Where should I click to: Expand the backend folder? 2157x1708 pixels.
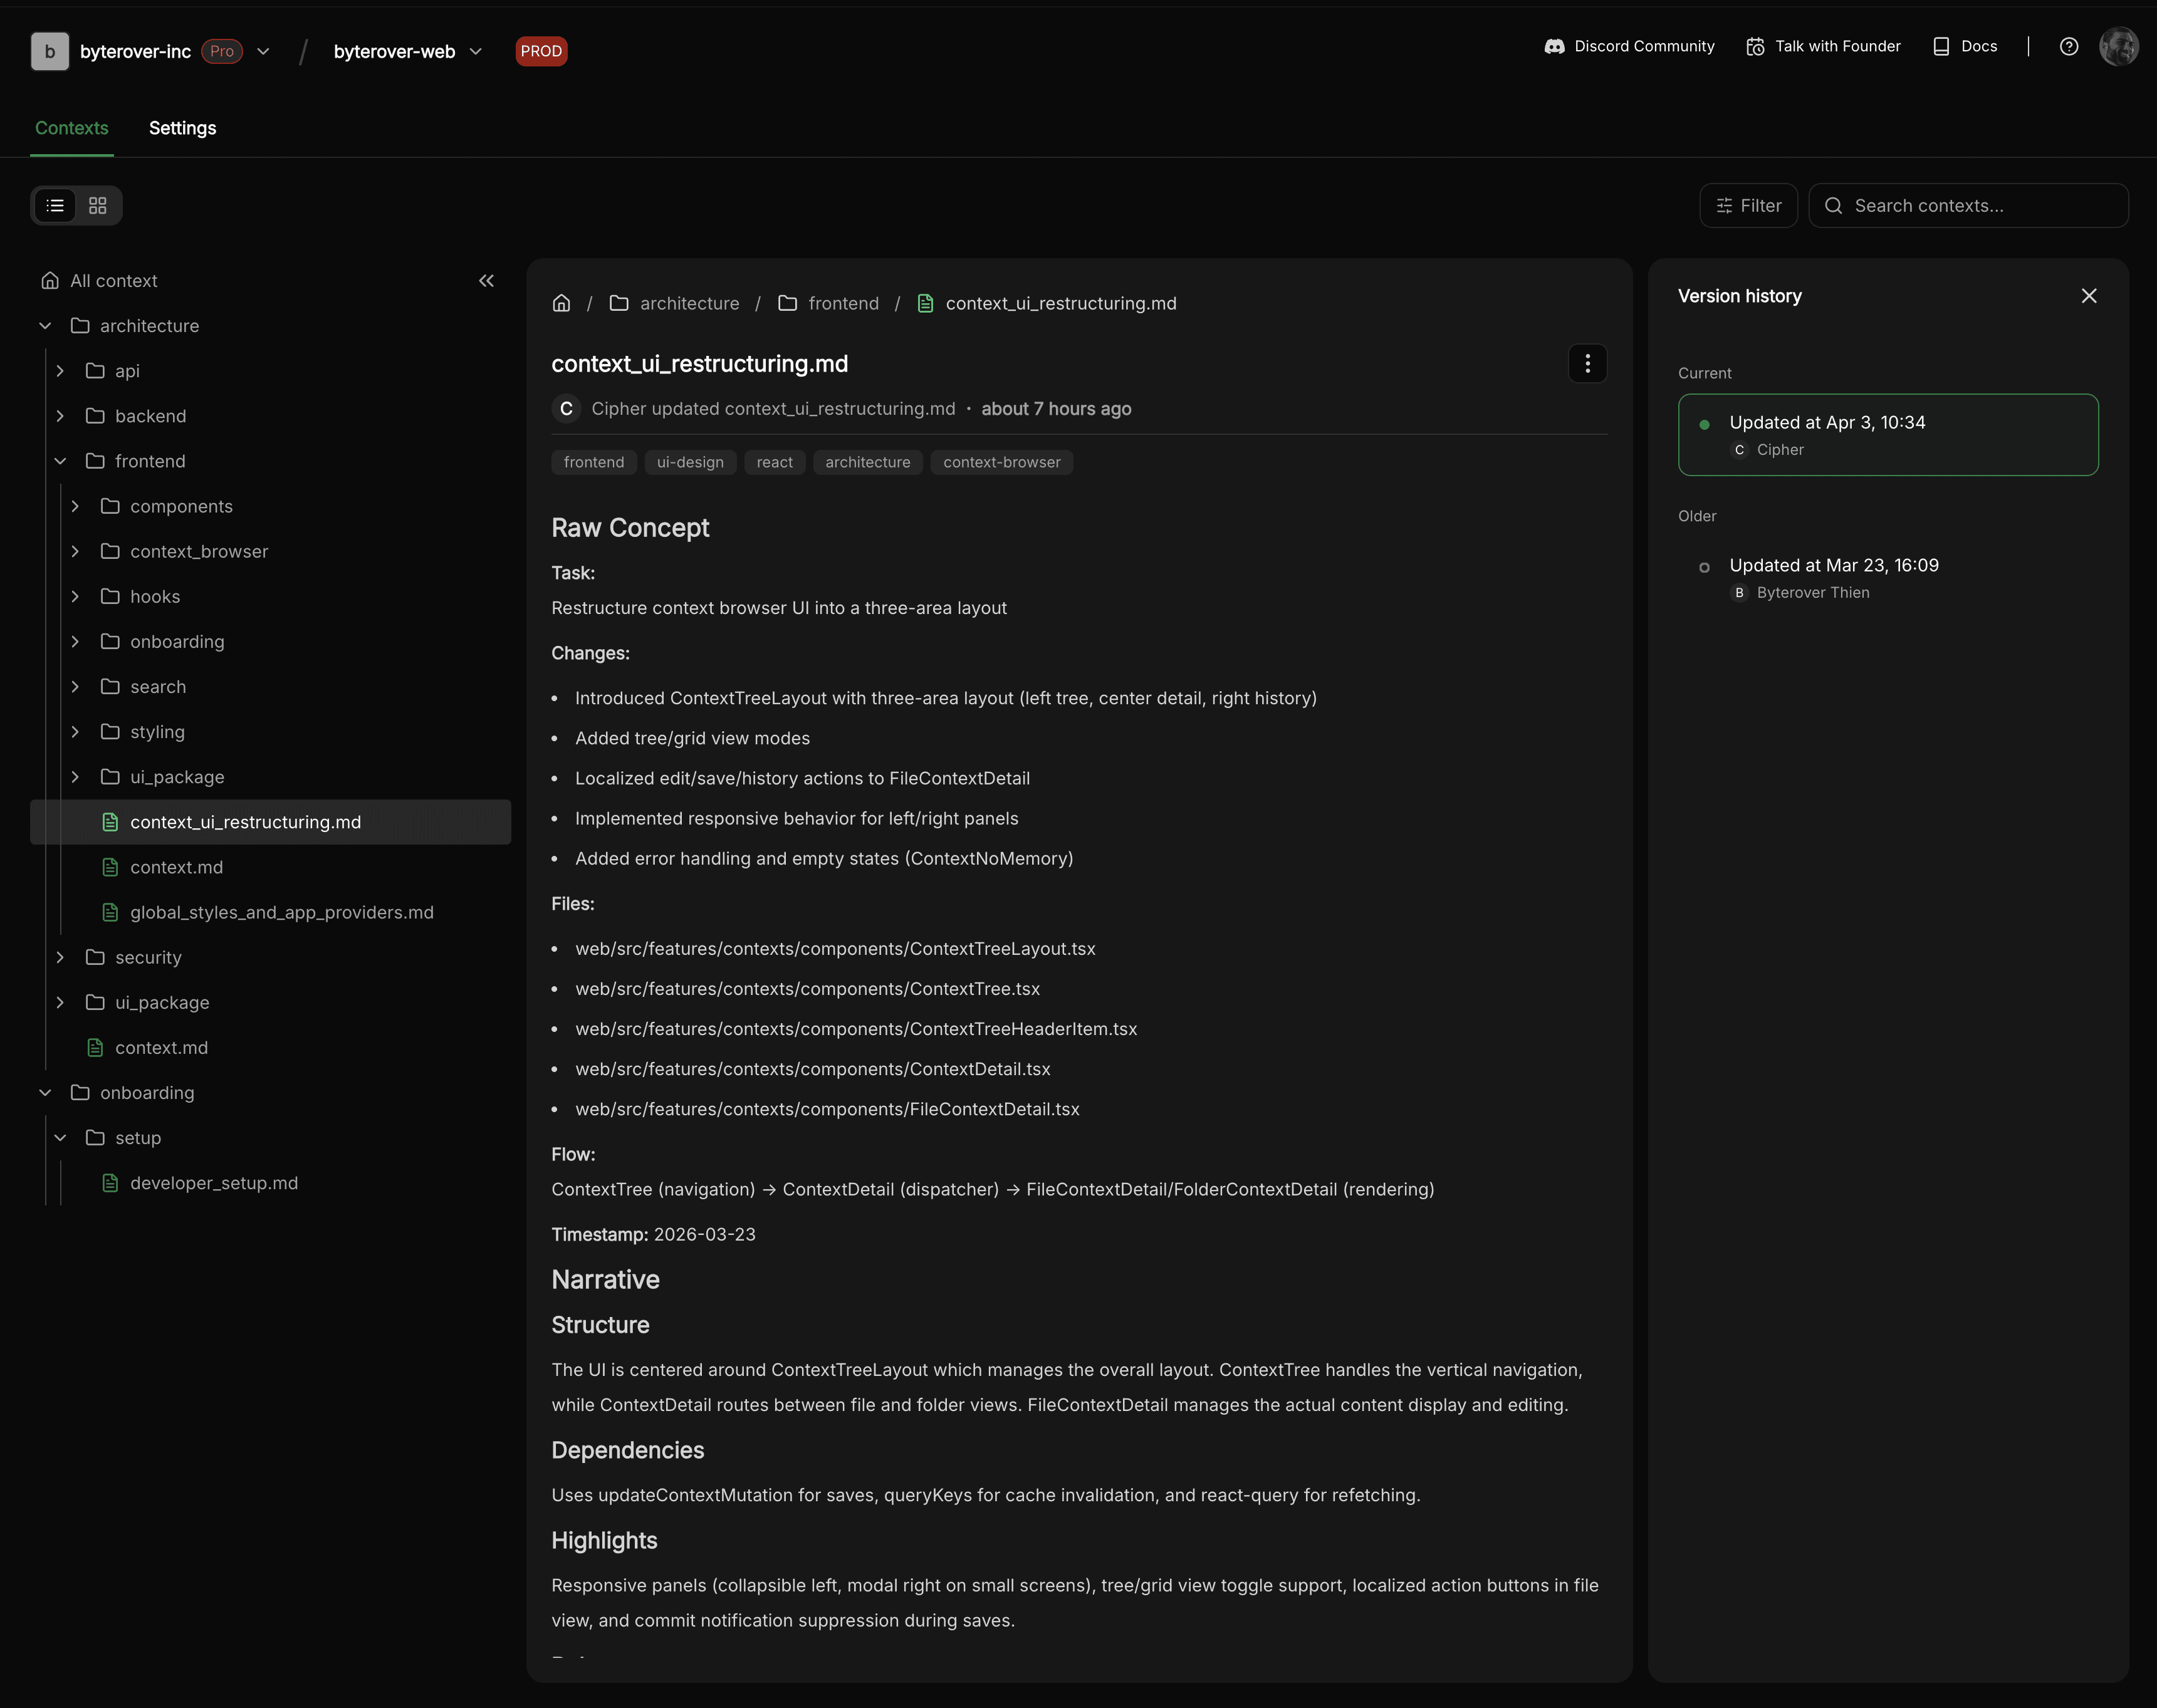(x=60, y=416)
